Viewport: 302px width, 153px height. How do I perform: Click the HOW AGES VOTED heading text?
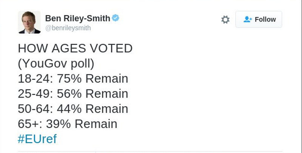click(75, 48)
